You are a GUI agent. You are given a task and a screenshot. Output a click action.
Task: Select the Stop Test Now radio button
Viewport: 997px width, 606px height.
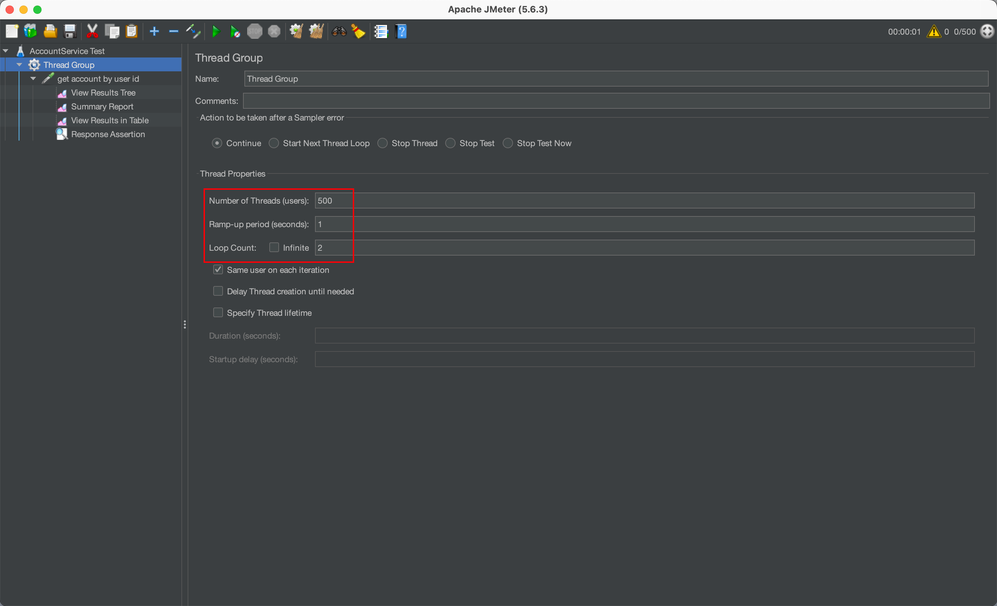pyautogui.click(x=508, y=143)
